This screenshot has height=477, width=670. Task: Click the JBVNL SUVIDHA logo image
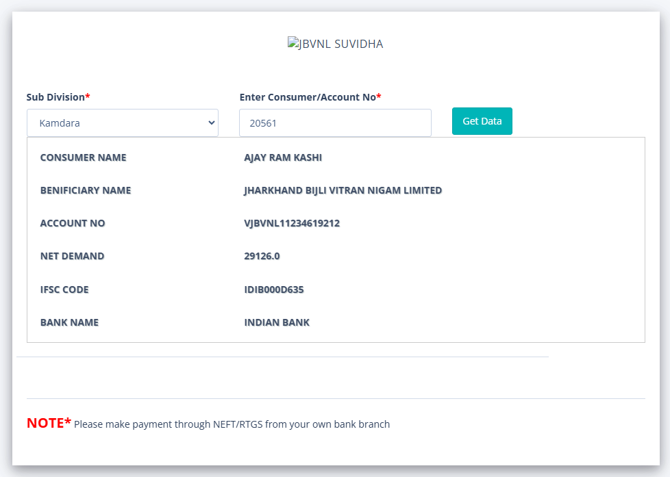(x=336, y=44)
